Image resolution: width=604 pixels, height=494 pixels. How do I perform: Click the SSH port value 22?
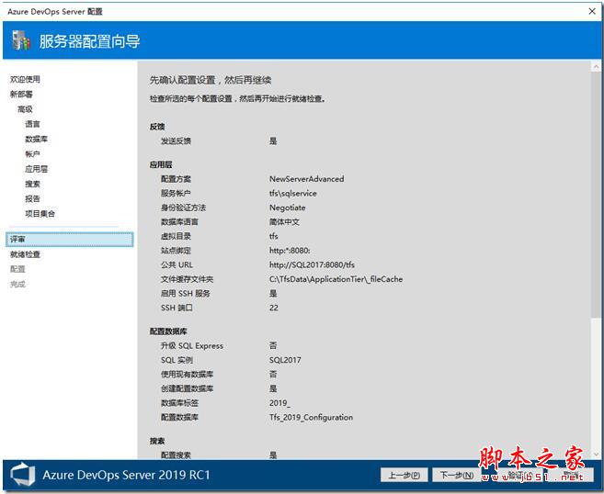click(x=273, y=308)
